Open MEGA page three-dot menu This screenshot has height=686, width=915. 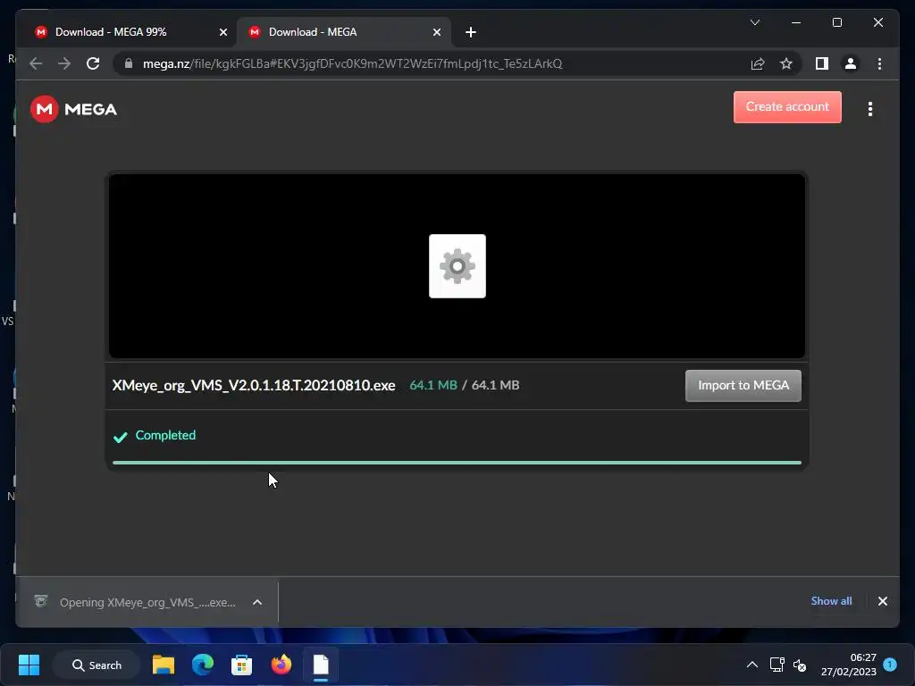[870, 109]
